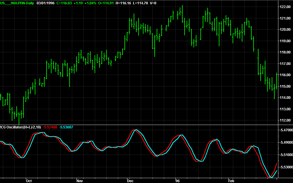The width and height of the screenshot is (293, 183).
Task: Click the -5.51000 oscillator axis label
Action: pos(286,155)
